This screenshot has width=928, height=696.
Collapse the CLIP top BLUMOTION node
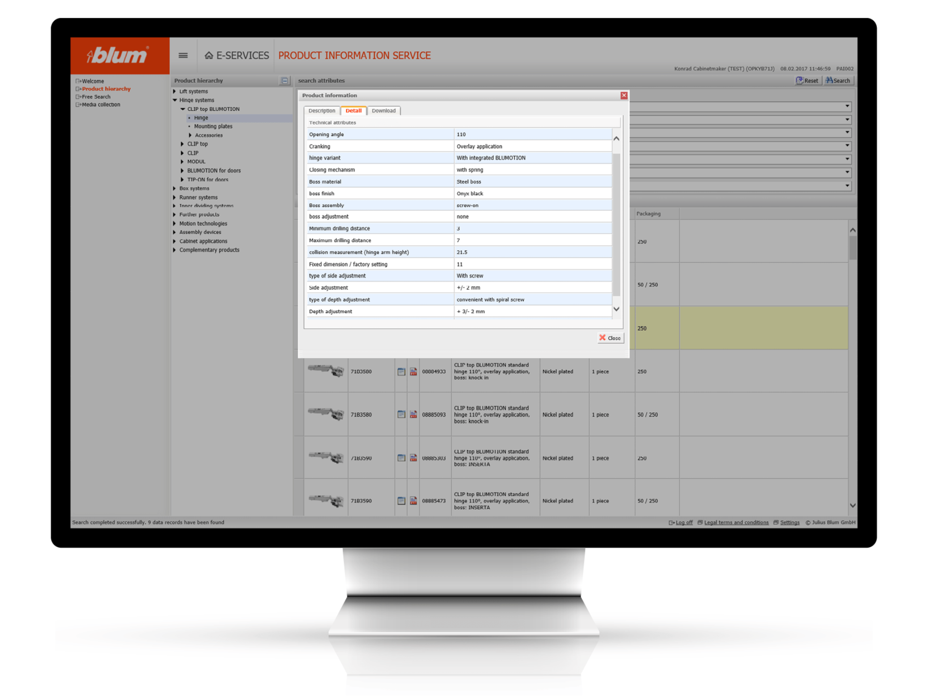tap(183, 109)
